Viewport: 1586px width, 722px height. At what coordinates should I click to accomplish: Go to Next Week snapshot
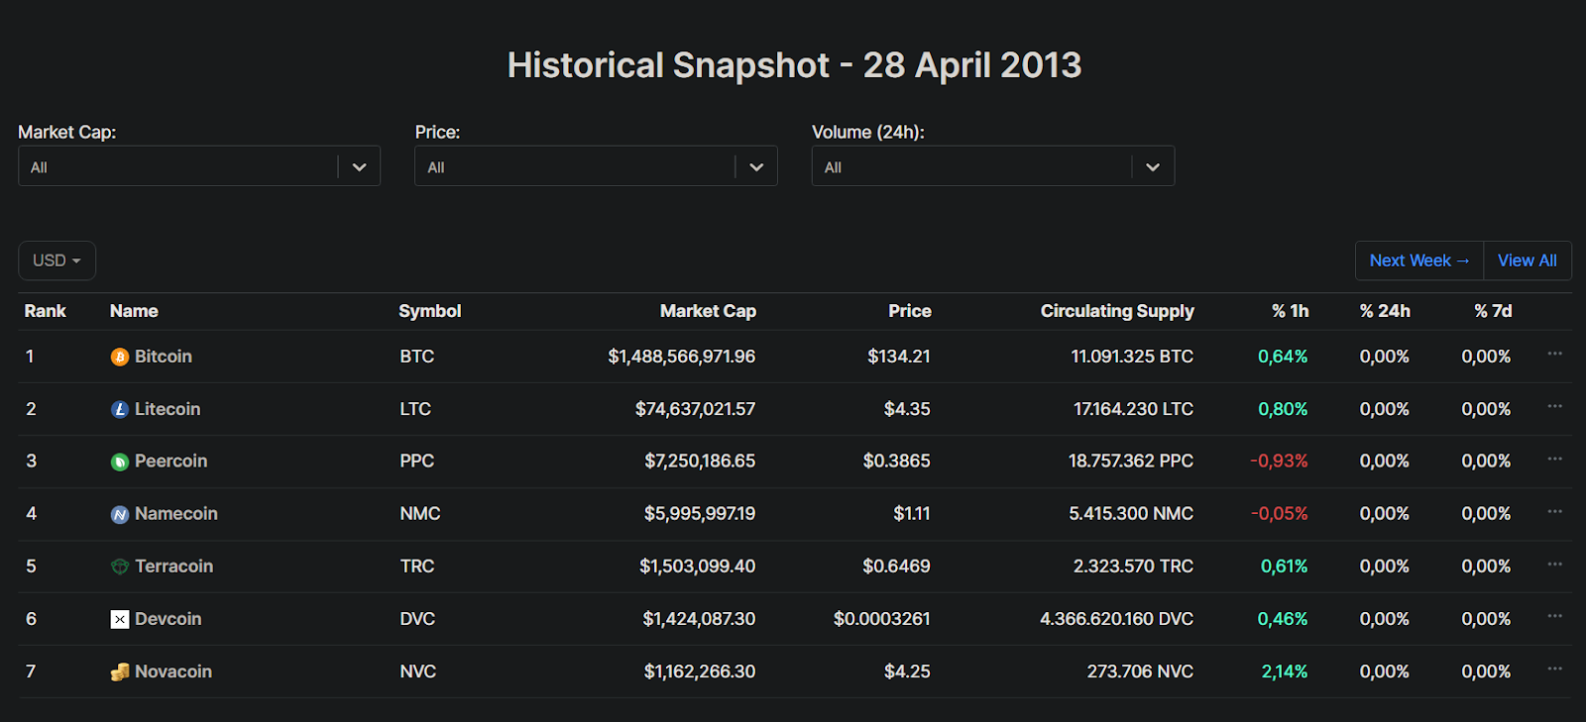click(x=1419, y=260)
